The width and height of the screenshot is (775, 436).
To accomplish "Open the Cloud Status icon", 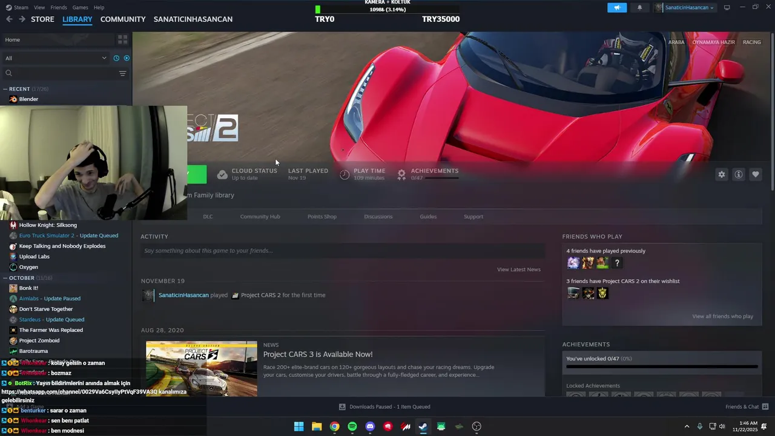I will point(222,174).
